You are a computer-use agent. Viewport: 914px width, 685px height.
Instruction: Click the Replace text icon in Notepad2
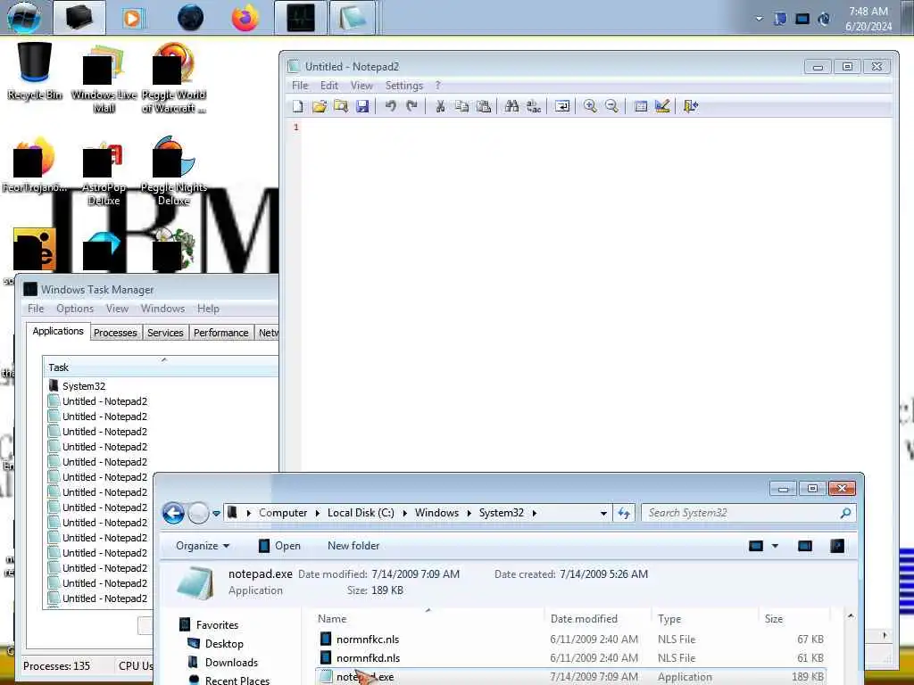pos(534,106)
